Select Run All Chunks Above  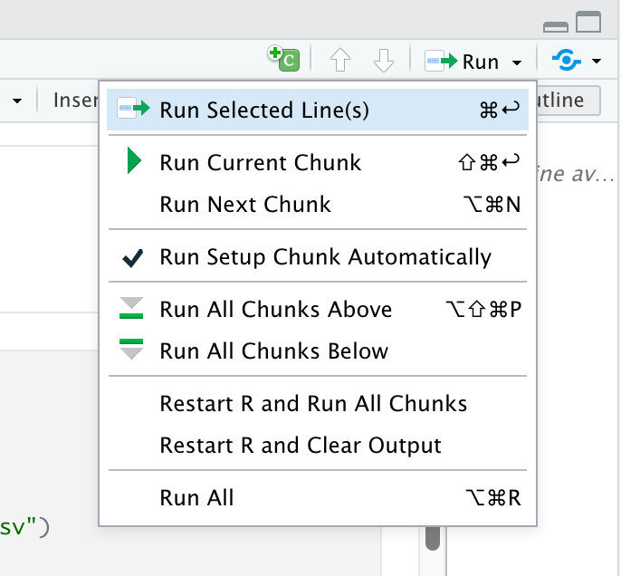tap(318, 309)
